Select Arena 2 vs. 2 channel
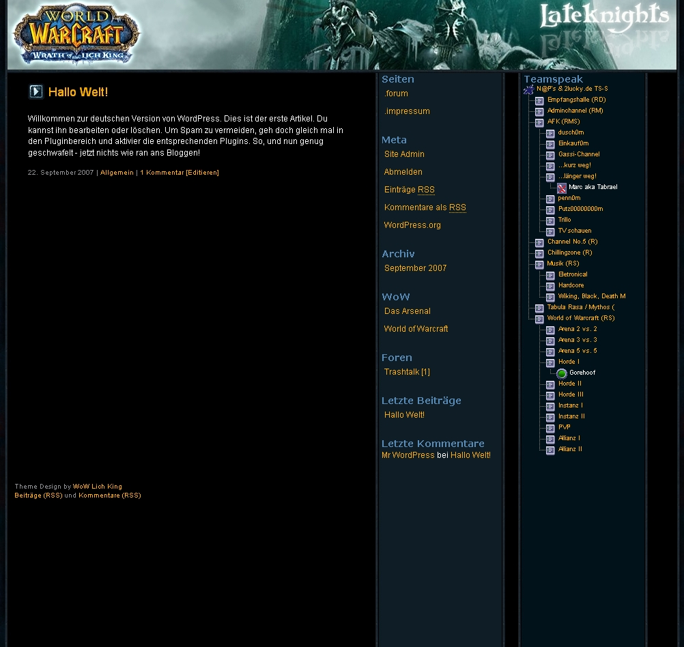 pyautogui.click(x=578, y=328)
